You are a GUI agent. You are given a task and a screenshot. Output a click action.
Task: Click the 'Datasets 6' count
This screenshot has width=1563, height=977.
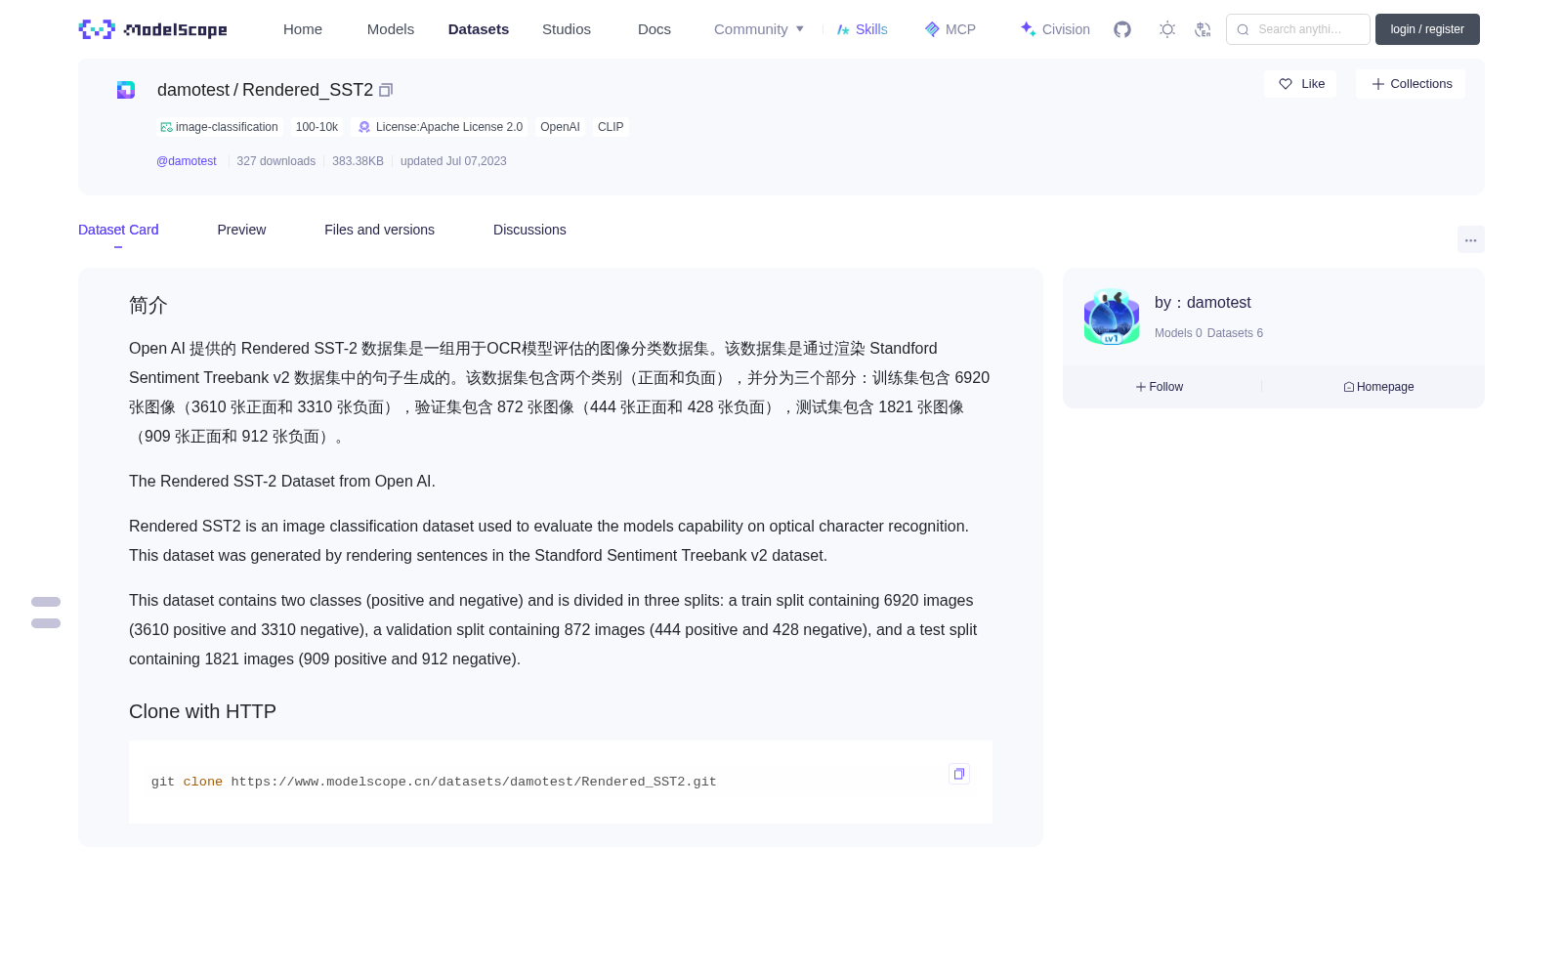tap(1235, 333)
